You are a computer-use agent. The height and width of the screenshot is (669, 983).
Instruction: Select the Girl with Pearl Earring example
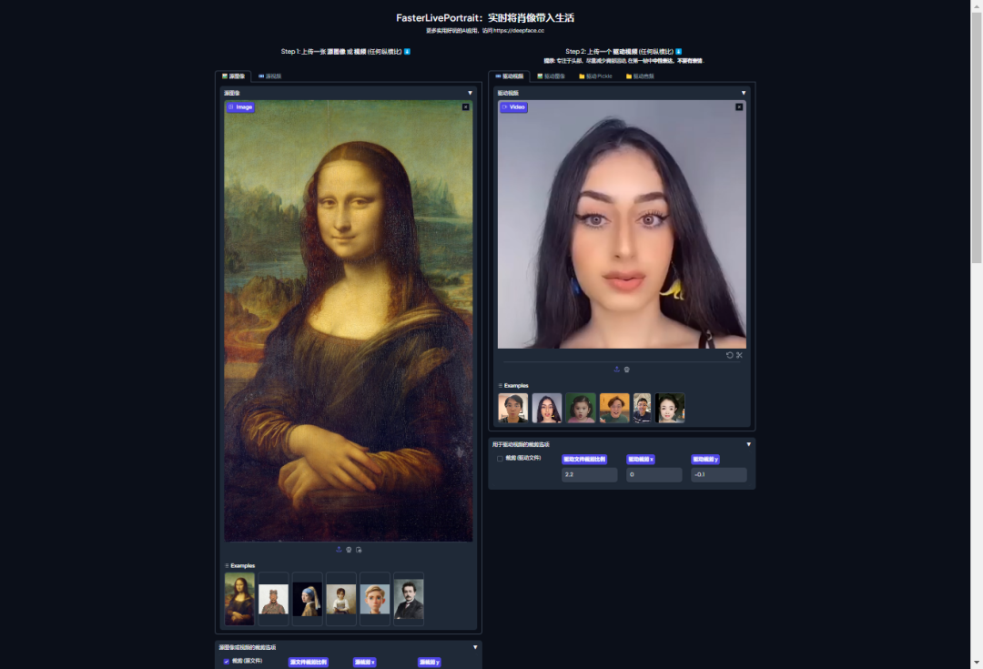pos(308,599)
